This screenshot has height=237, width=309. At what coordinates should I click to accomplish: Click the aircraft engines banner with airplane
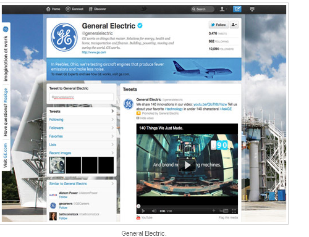coord(144,69)
